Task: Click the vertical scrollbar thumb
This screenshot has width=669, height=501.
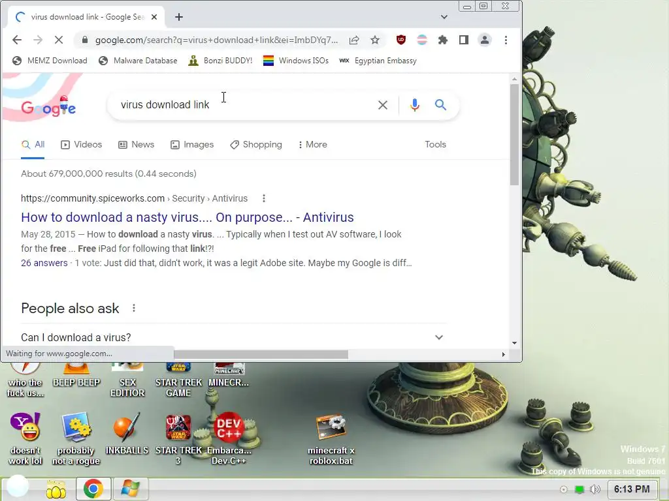Action: pos(515,134)
